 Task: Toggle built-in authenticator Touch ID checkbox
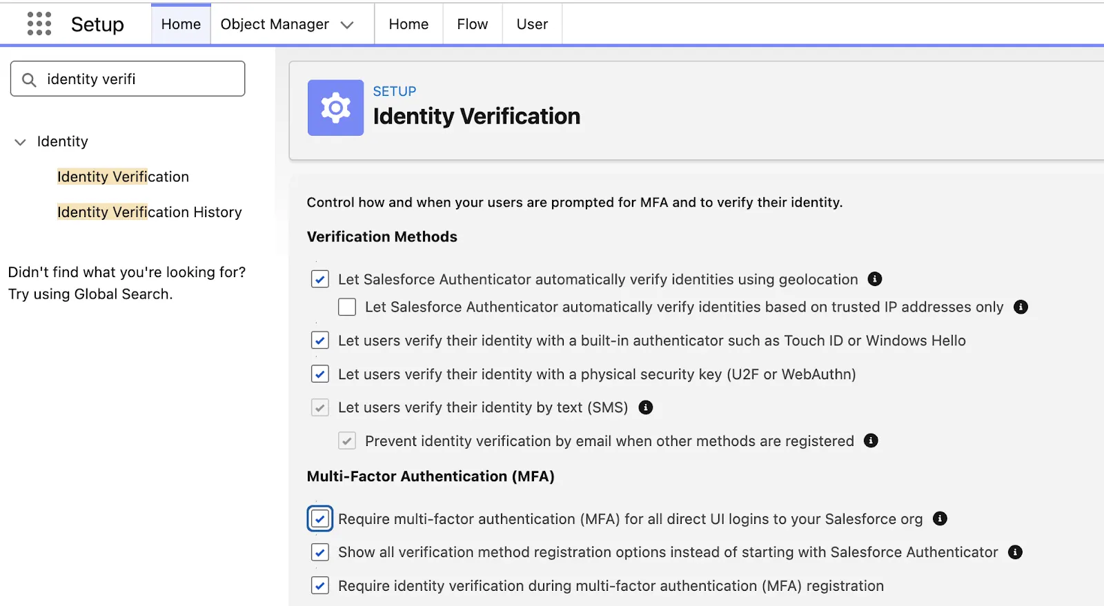coord(320,341)
